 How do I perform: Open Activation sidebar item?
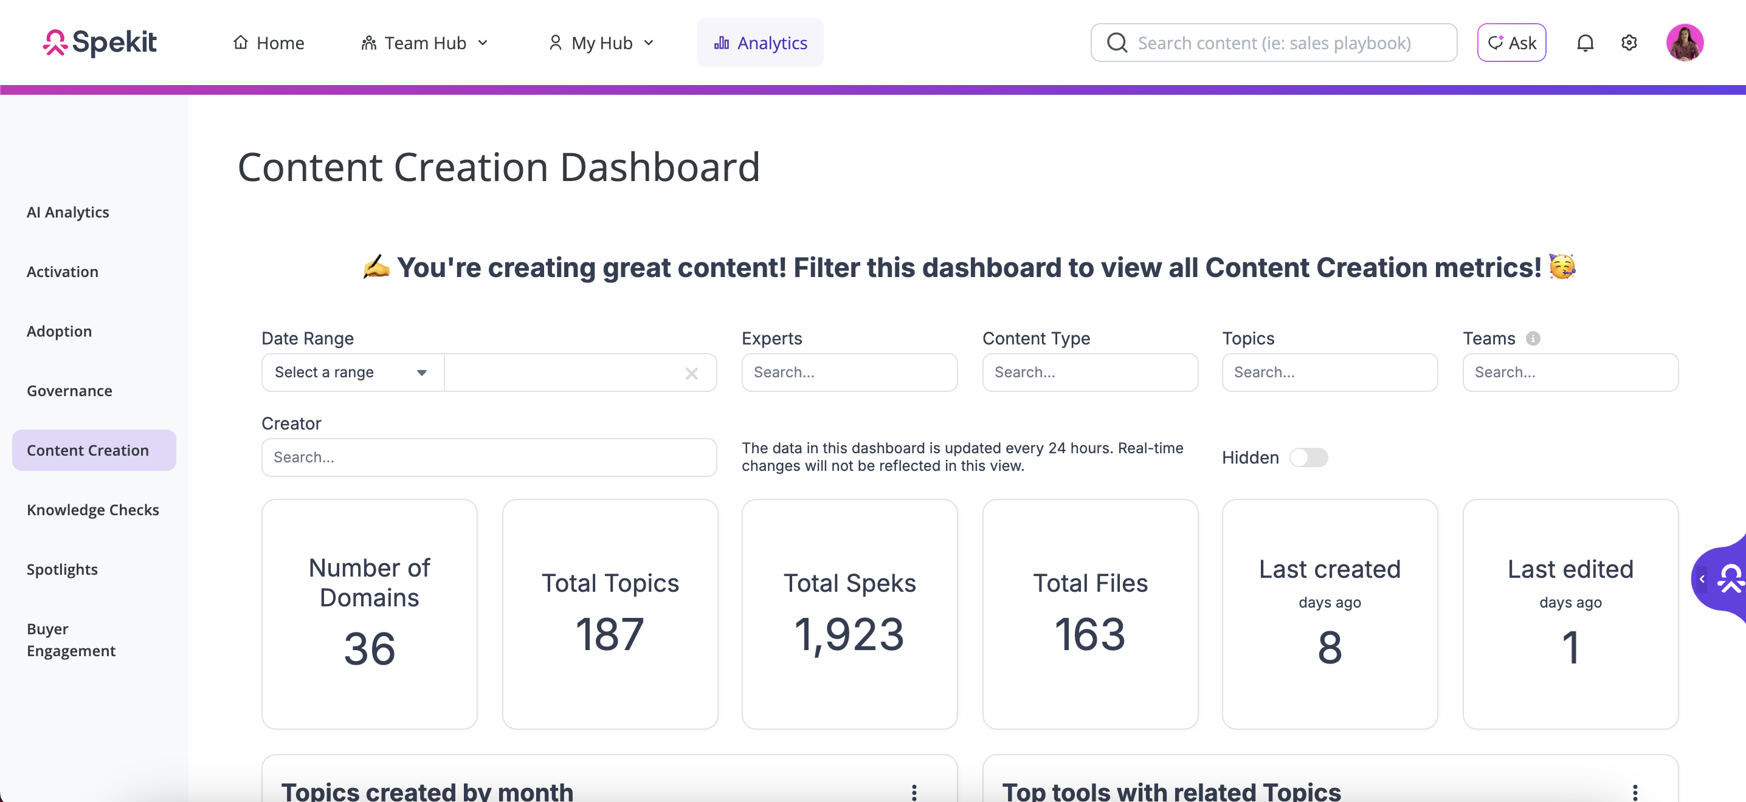click(63, 272)
